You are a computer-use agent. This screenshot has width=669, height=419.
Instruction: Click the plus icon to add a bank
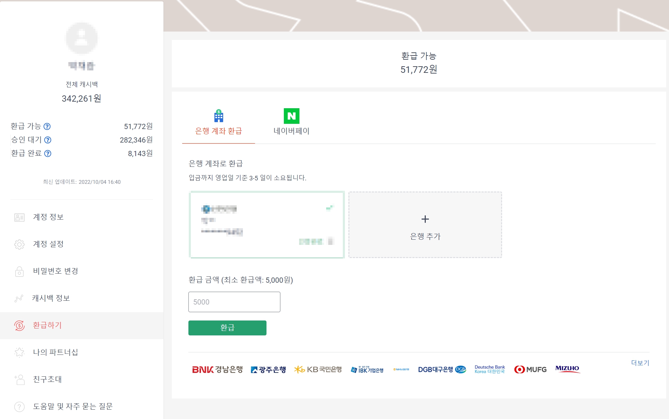[425, 219]
